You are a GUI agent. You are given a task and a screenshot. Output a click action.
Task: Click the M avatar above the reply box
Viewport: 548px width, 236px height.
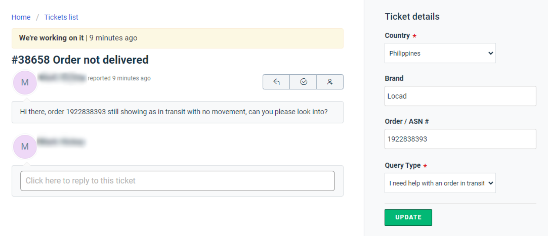pyautogui.click(x=25, y=147)
